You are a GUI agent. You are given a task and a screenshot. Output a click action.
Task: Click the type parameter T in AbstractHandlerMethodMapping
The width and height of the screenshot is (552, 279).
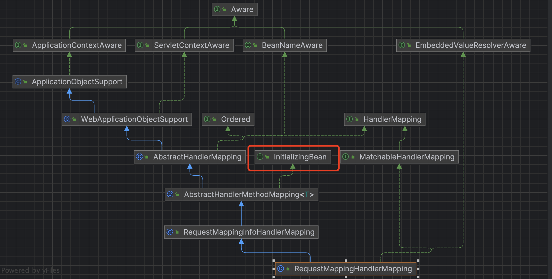coord(307,194)
